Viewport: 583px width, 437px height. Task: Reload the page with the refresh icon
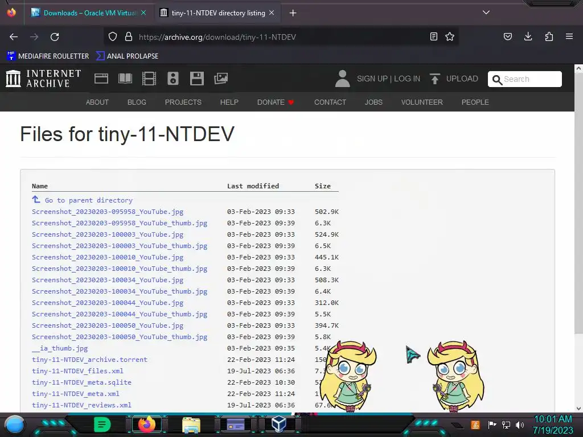tap(55, 37)
